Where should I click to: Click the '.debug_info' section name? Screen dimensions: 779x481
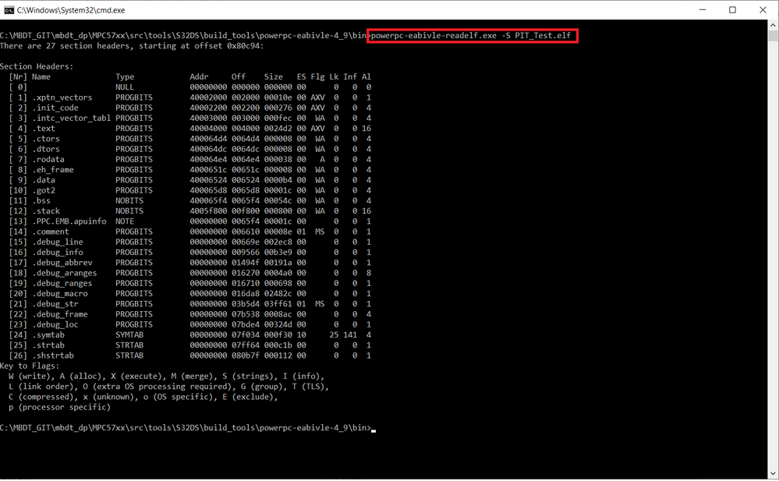click(x=58, y=253)
